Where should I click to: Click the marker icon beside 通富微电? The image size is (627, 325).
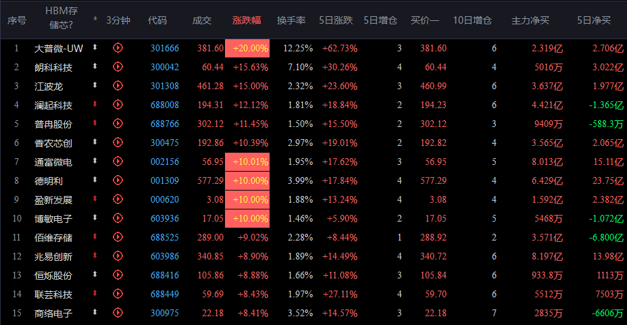[x=95, y=161]
